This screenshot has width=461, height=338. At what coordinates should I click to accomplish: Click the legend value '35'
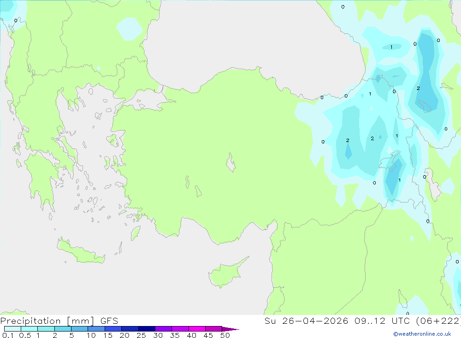click(x=175, y=335)
